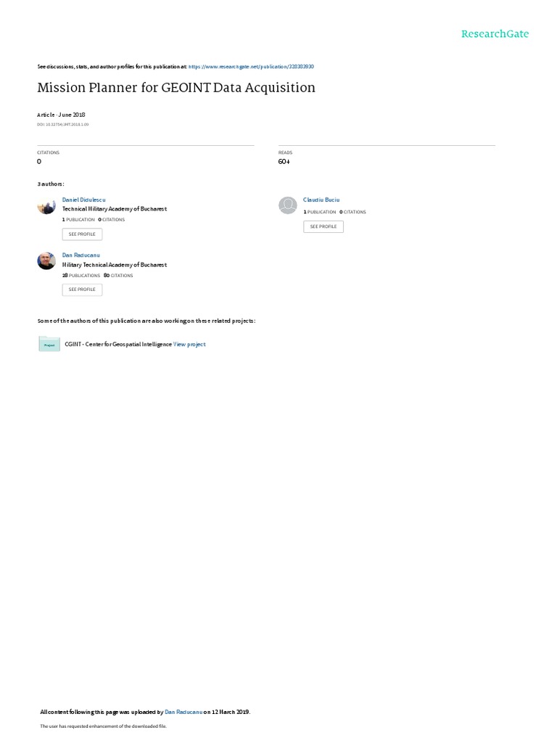Click Daniel Didulescu's profile photo
The image size is (557, 743).
(x=46, y=205)
